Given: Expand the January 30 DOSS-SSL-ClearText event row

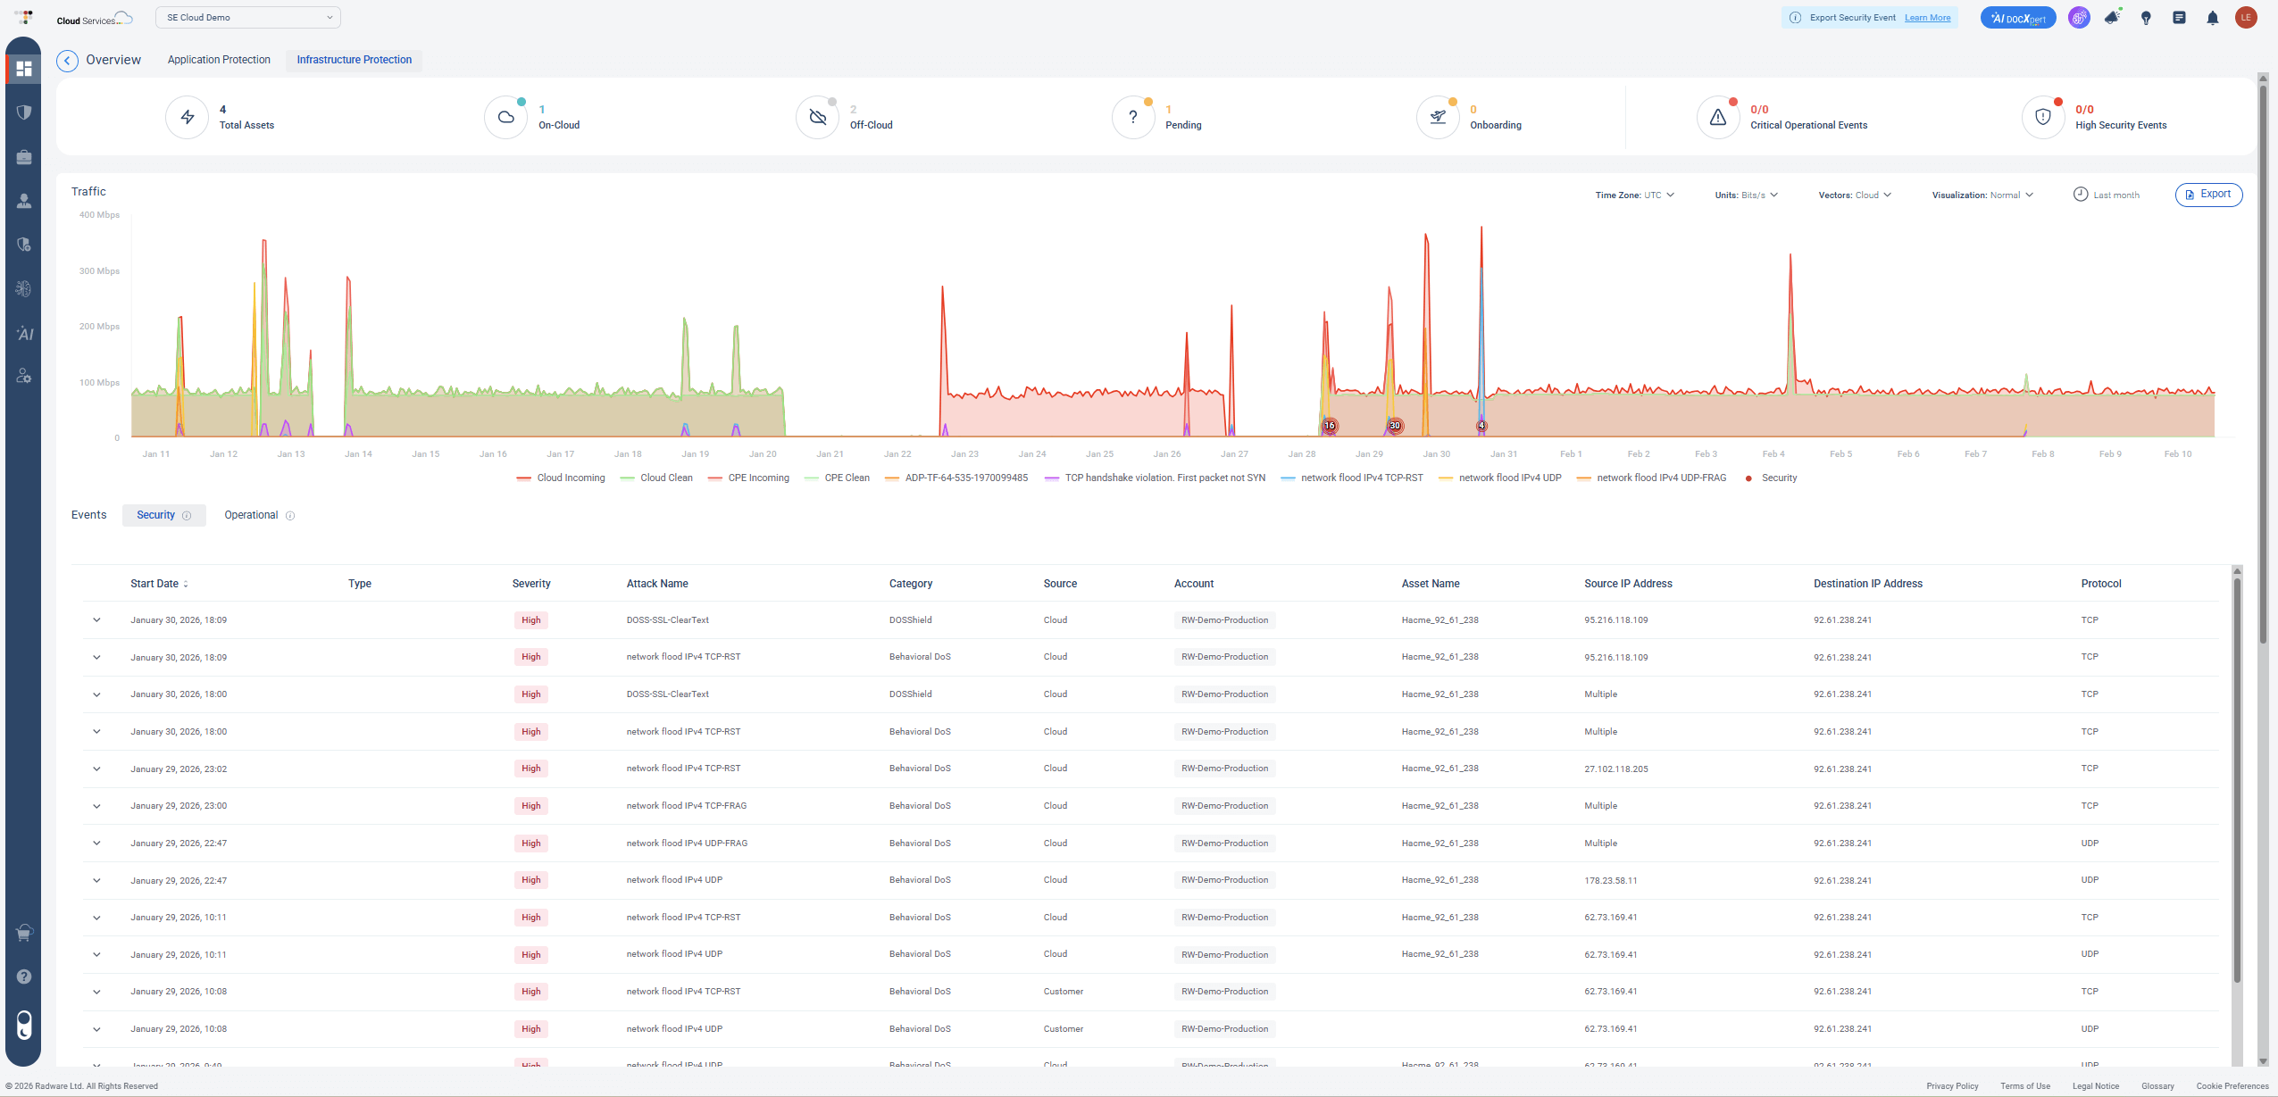Looking at the screenshot, I should coord(96,619).
